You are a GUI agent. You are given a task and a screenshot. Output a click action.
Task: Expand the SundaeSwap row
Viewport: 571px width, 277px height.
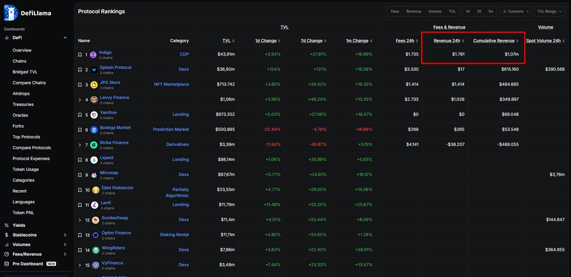point(80,220)
